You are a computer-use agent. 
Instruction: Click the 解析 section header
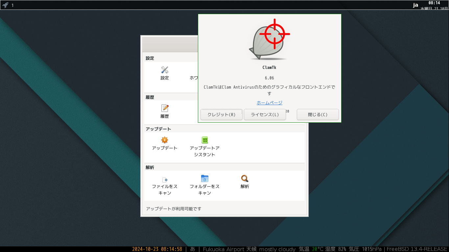[x=150, y=167]
